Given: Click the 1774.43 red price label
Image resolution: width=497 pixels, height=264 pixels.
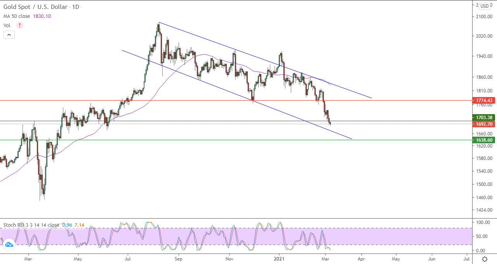Looking at the screenshot, I should click(483, 101).
